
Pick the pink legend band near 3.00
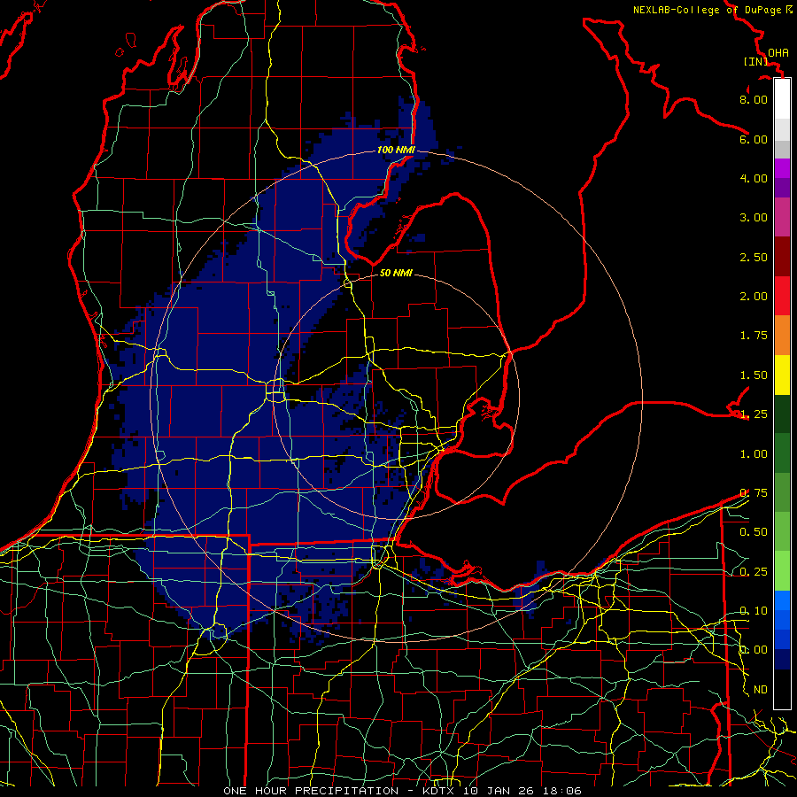(x=782, y=218)
